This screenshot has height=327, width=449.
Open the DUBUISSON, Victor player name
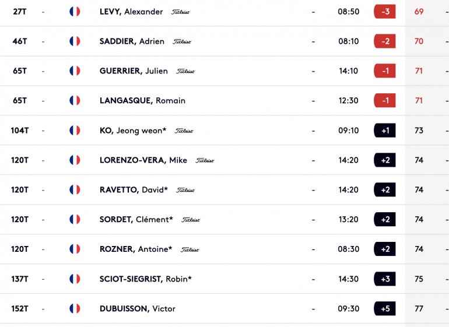point(138,309)
